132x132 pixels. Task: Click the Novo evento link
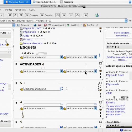point(122,36)
